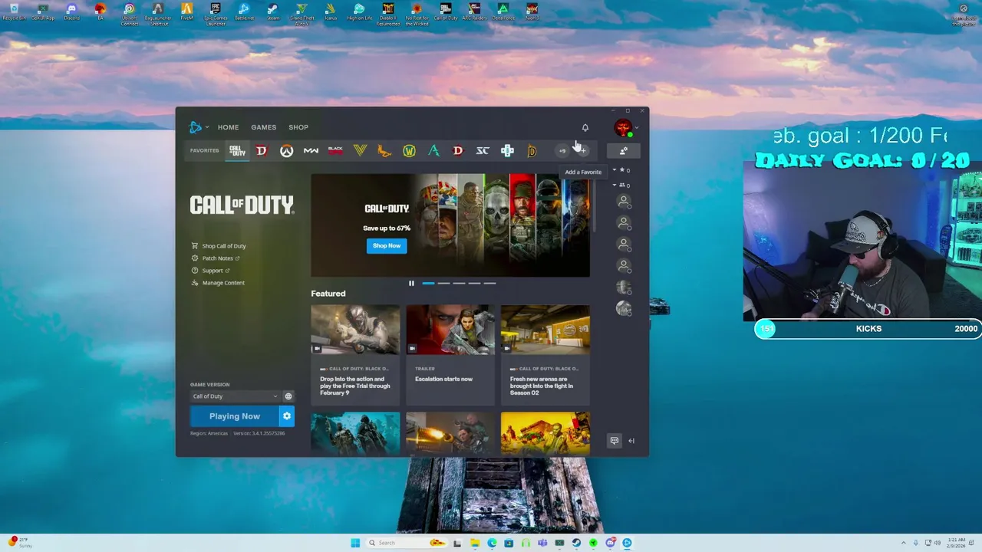Open the Battle.net logo menu
982x552 pixels.
click(x=199, y=127)
